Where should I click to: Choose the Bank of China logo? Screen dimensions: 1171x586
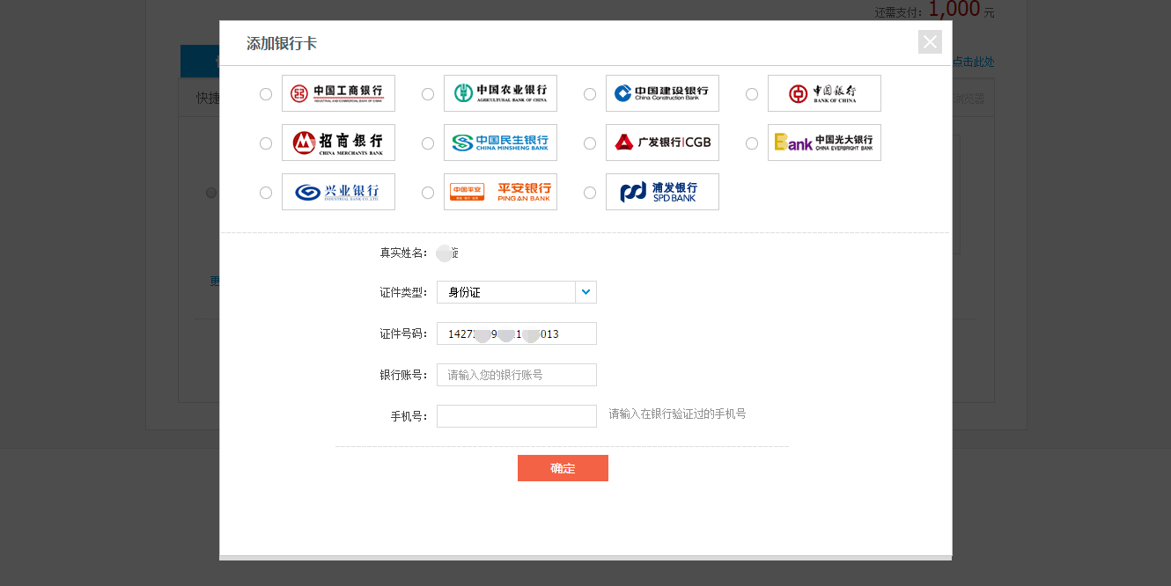tap(824, 93)
